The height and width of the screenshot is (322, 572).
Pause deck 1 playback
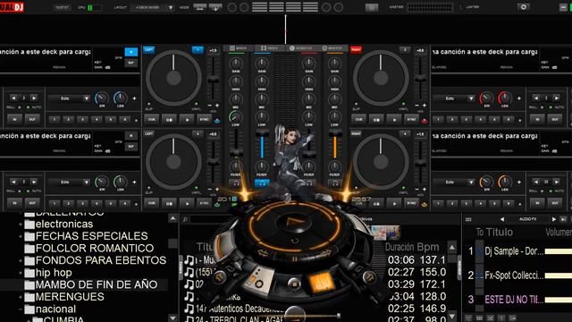pyautogui.click(x=169, y=119)
